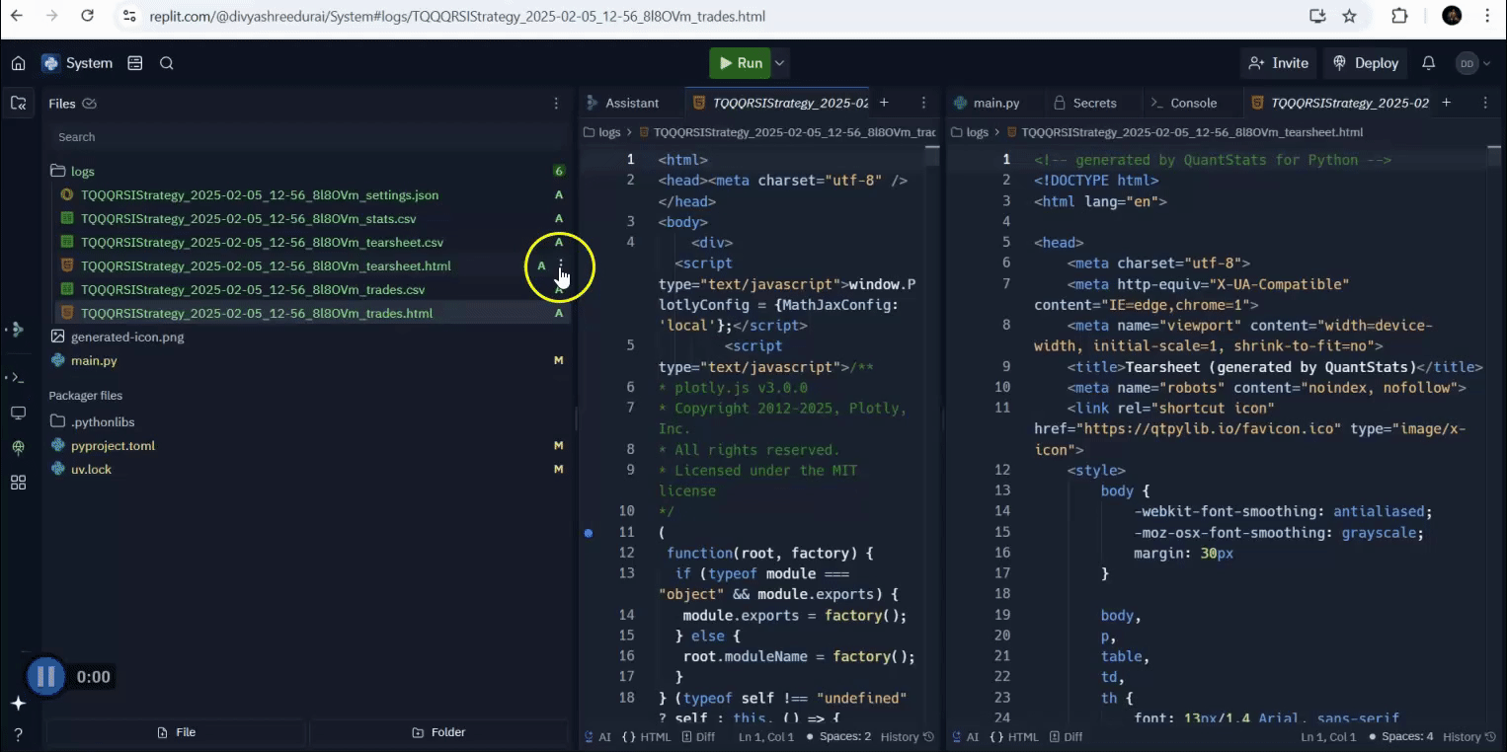The height and width of the screenshot is (752, 1507).
Task: Open History in the tearsheet.html editor status bar
Action: (x=1470, y=736)
